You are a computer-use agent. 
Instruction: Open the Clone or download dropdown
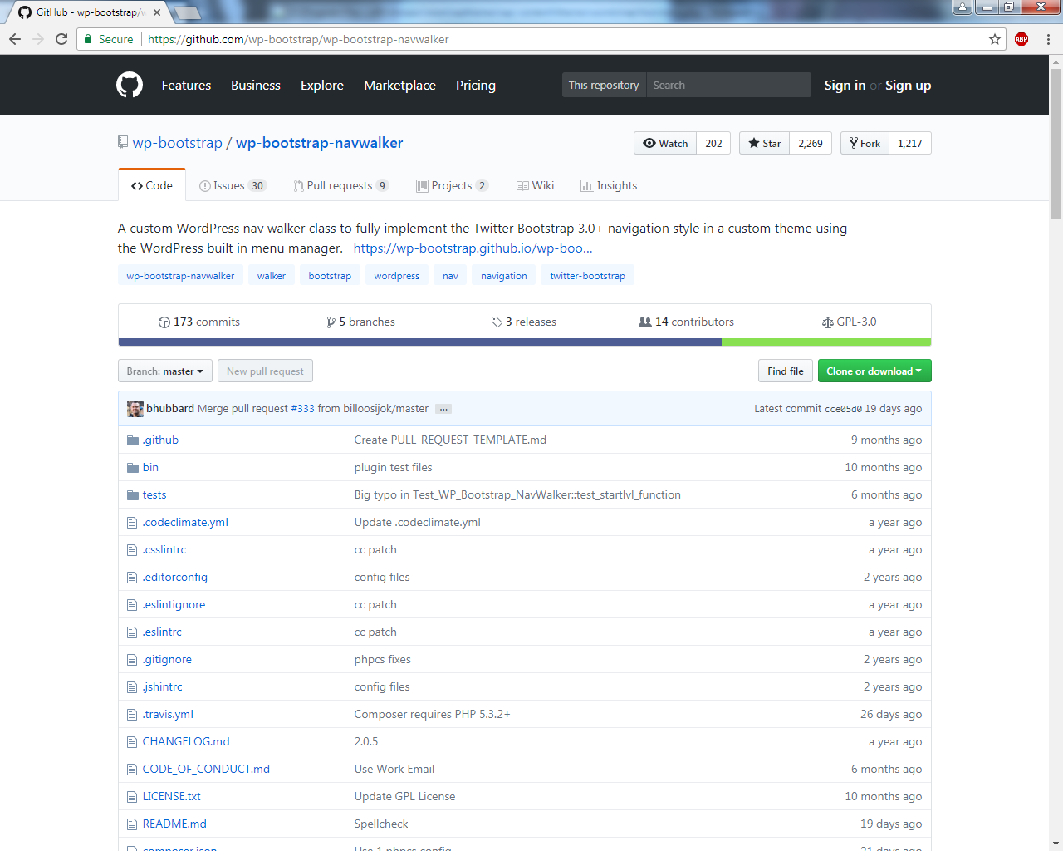pyautogui.click(x=874, y=371)
